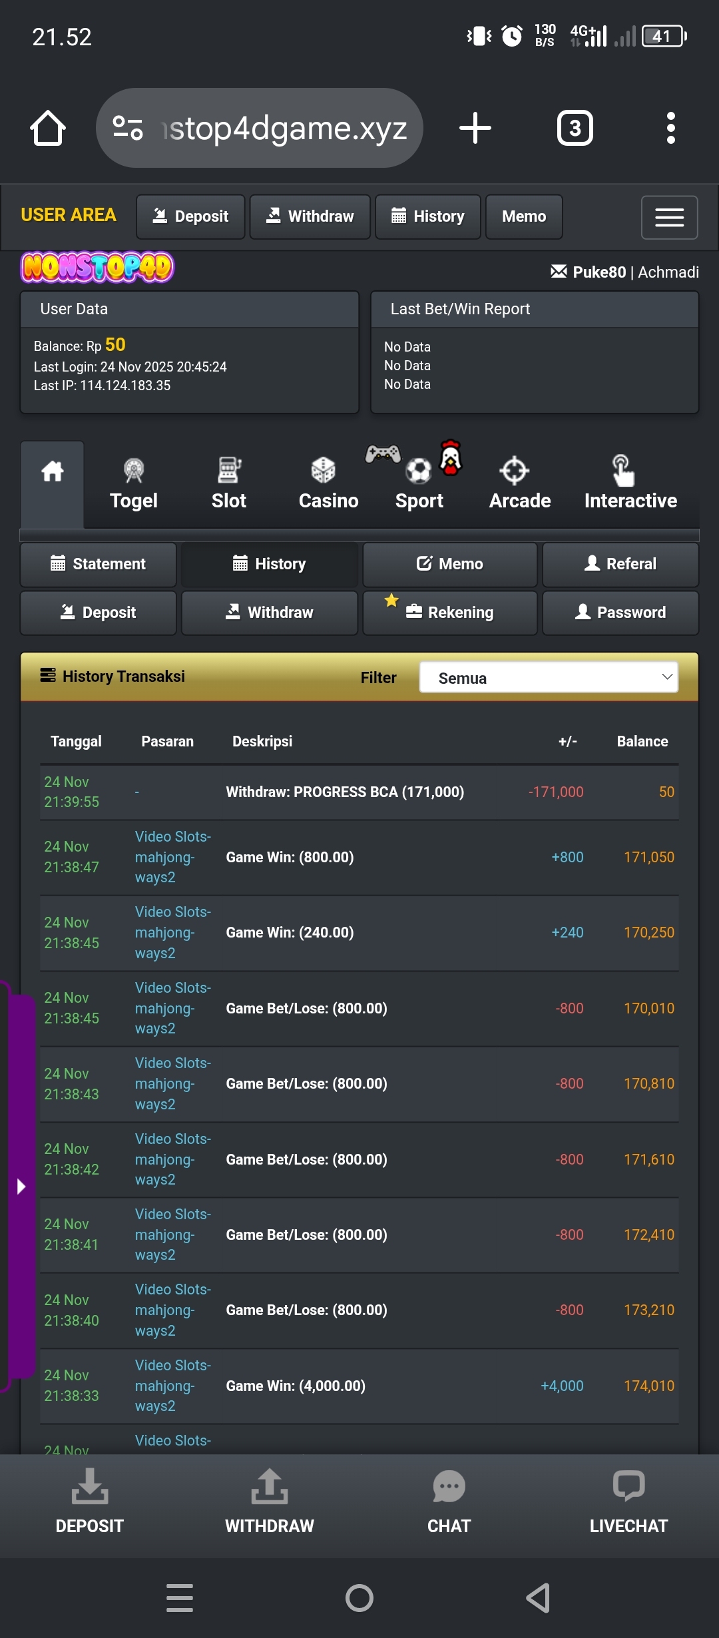Open the Referal page
The image size is (719, 1638).
pos(620,564)
